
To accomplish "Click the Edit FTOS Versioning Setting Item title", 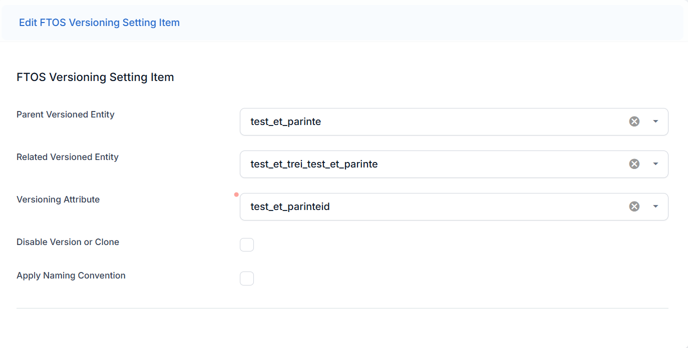I will [99, 22].
